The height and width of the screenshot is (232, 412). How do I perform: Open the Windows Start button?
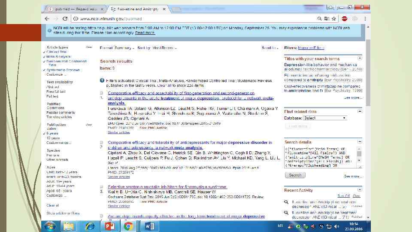[50, 226]
